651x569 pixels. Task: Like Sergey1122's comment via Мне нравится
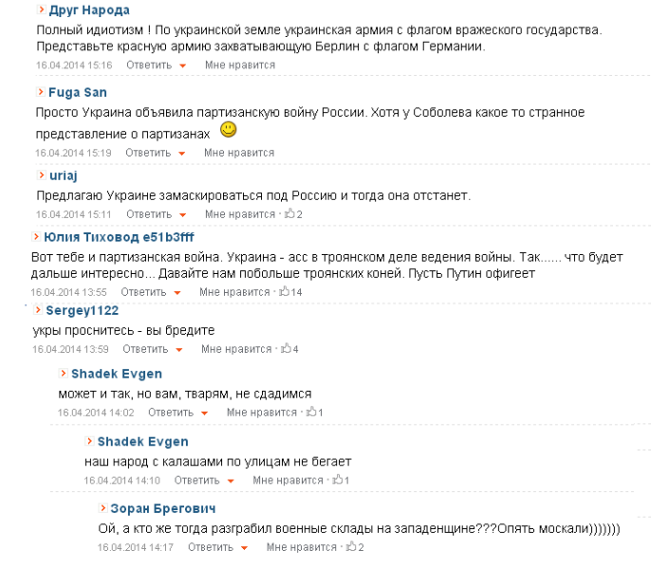coord(236,349)
